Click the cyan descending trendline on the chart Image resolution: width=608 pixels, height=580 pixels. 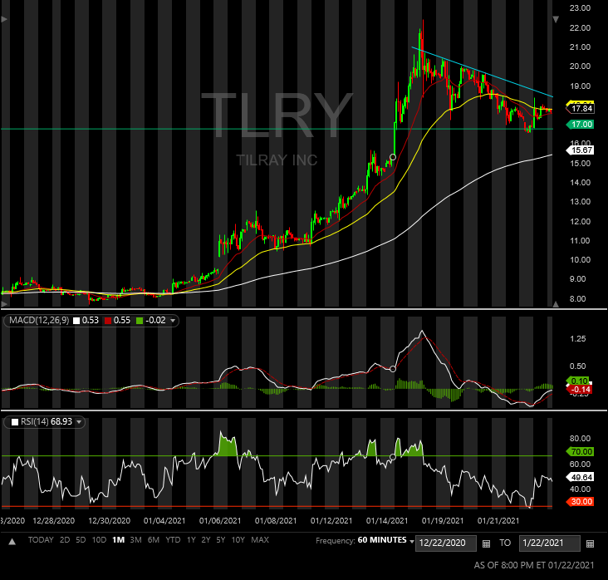click(482, 72)
